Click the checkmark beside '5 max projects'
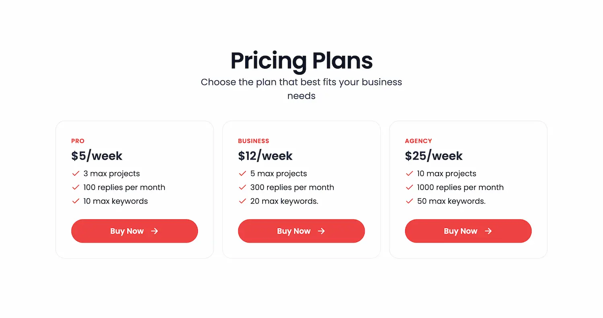The image size is (603, 318). click(x=242, y=173)
